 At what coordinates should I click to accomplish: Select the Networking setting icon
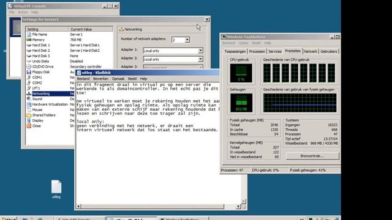[x=29, y=94]
